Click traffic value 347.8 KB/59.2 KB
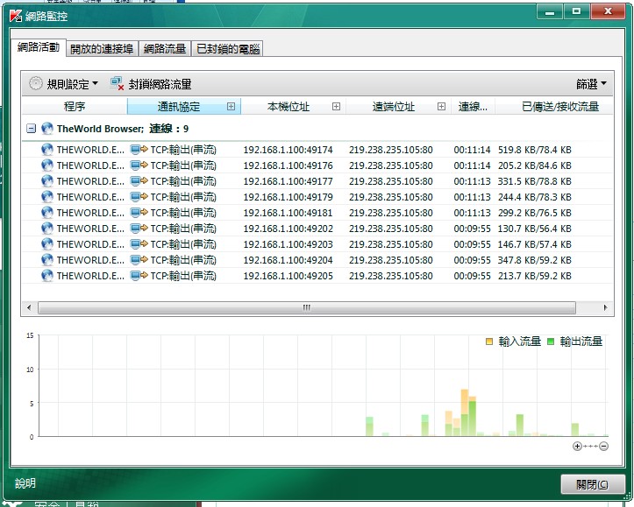Image resolution: width=634 pixels, height=507 pixels. pyautogui.click(x=535, y=260)
